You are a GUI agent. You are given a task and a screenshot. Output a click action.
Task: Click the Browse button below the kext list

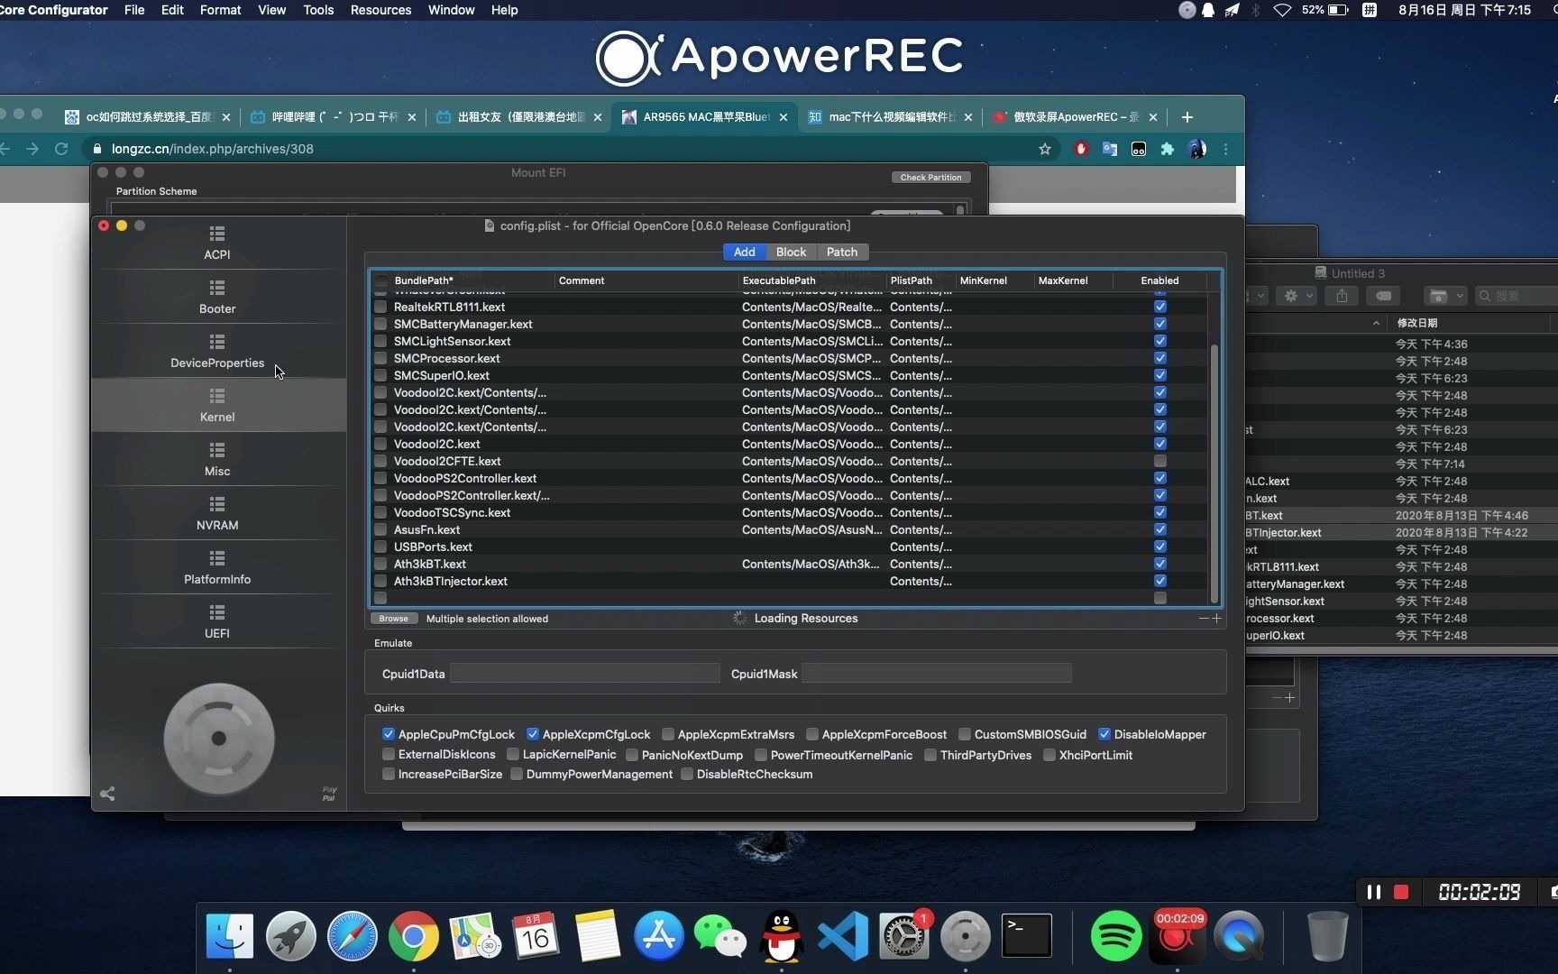[393, 619]
